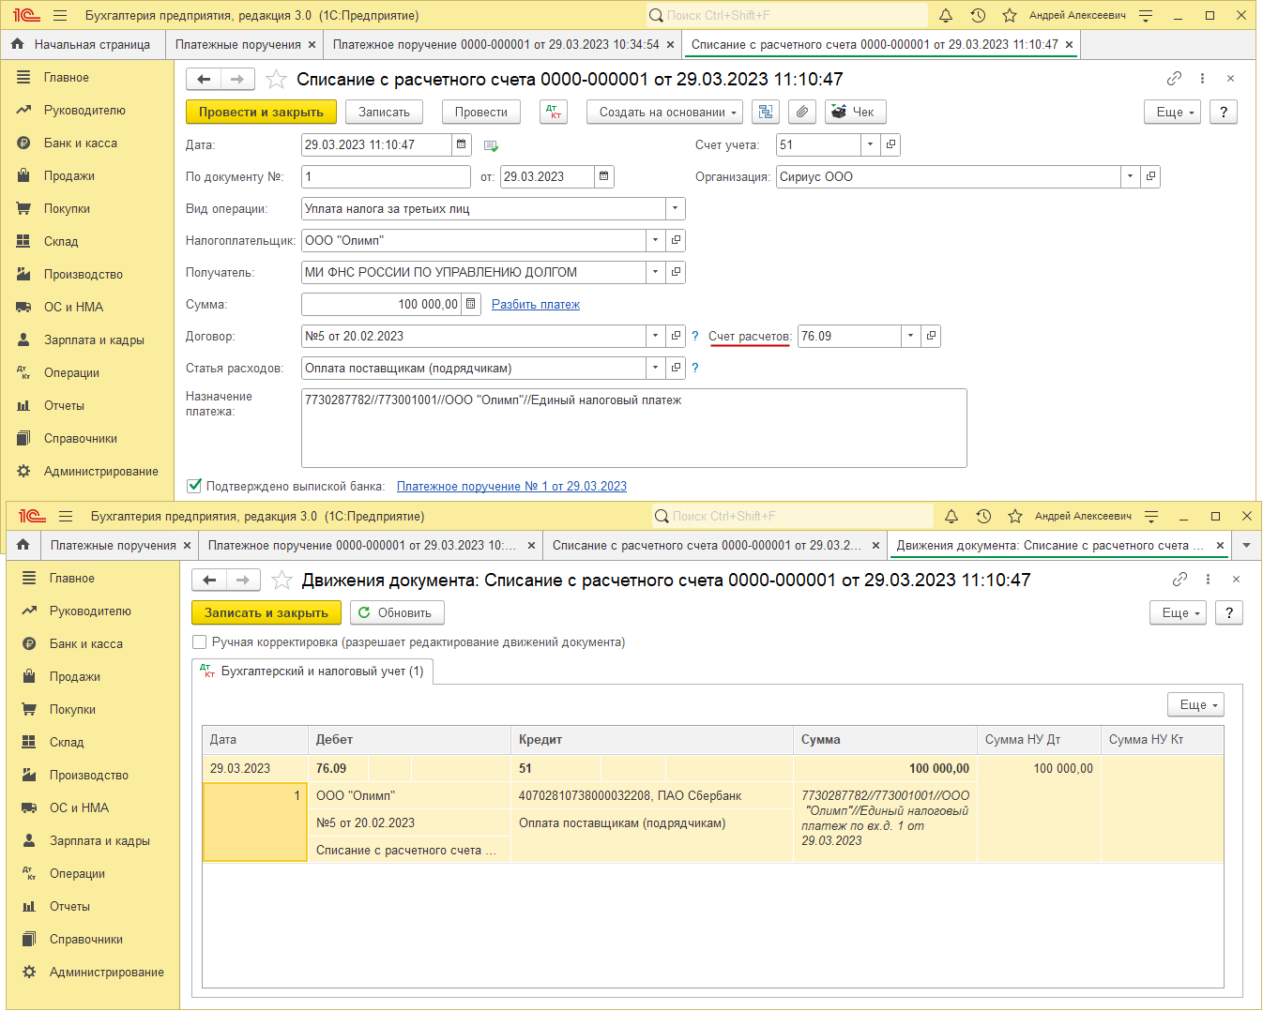Open Зарплата и кадры in Движения документа window
The image size is (1263, 1011).
(x=99, y=840)
